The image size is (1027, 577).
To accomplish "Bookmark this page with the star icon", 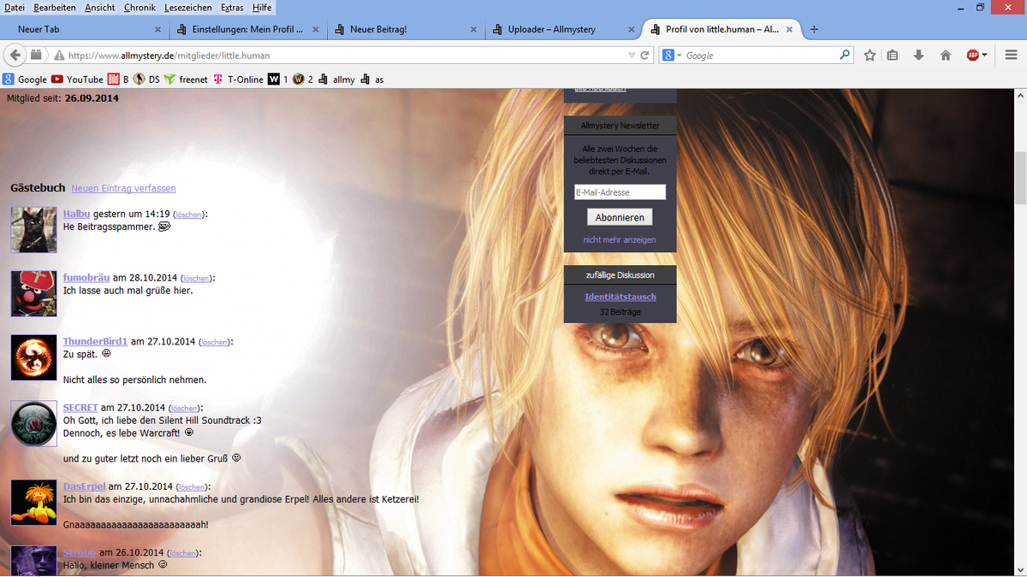I will (870, 56).
